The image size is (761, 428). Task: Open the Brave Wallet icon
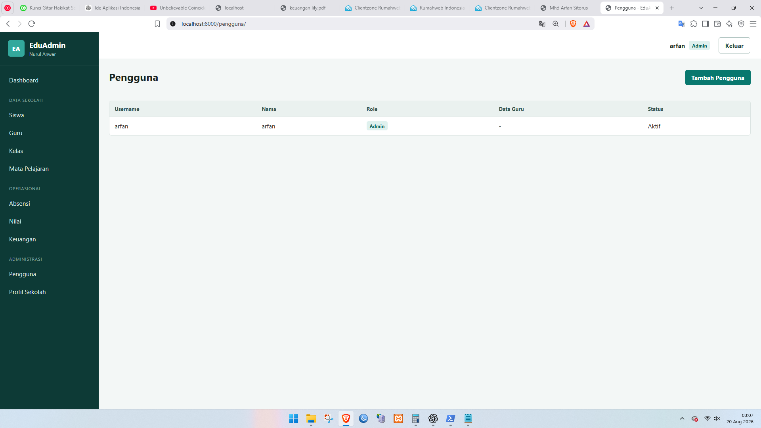tap(717, 24)
